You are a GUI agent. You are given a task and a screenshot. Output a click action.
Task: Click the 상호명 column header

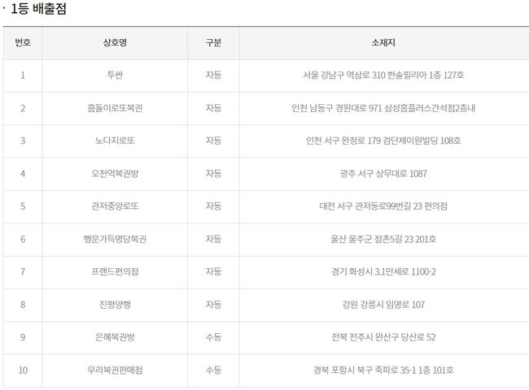click(x=115, y=43)
